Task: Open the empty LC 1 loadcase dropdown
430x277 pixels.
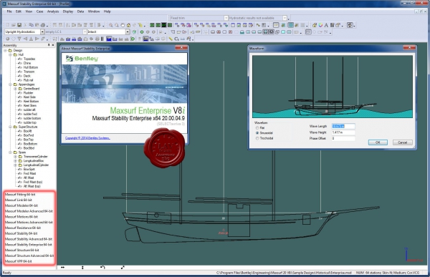Action: [85, 32]
